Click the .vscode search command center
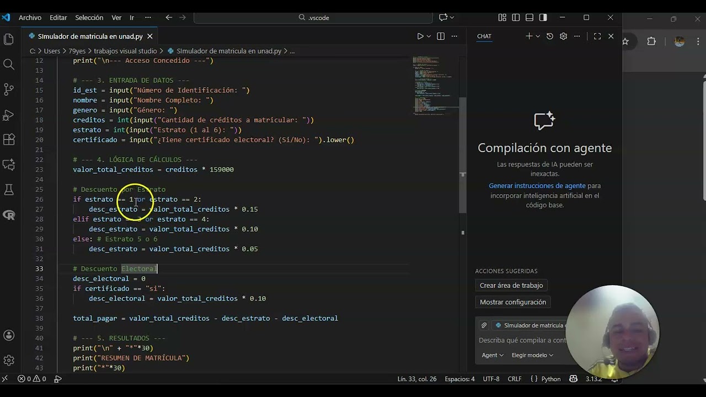706x397 pixels. click(x=313, y=18)
